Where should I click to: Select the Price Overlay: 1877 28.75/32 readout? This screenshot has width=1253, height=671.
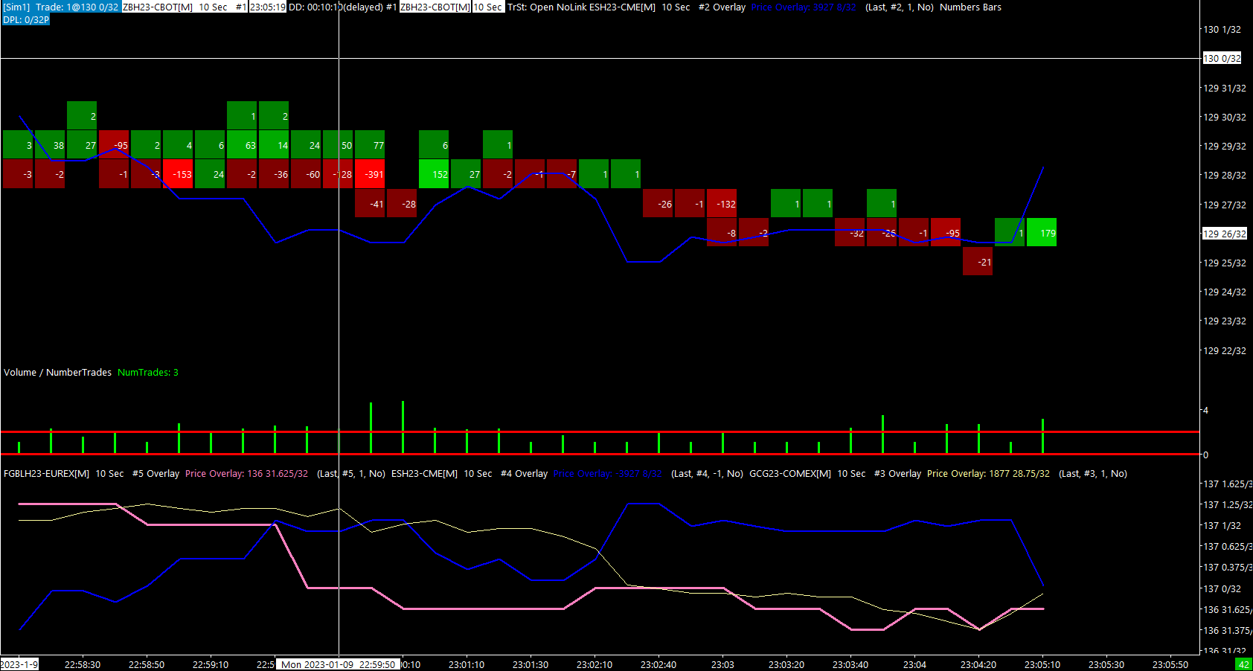(x=988, y=474)
